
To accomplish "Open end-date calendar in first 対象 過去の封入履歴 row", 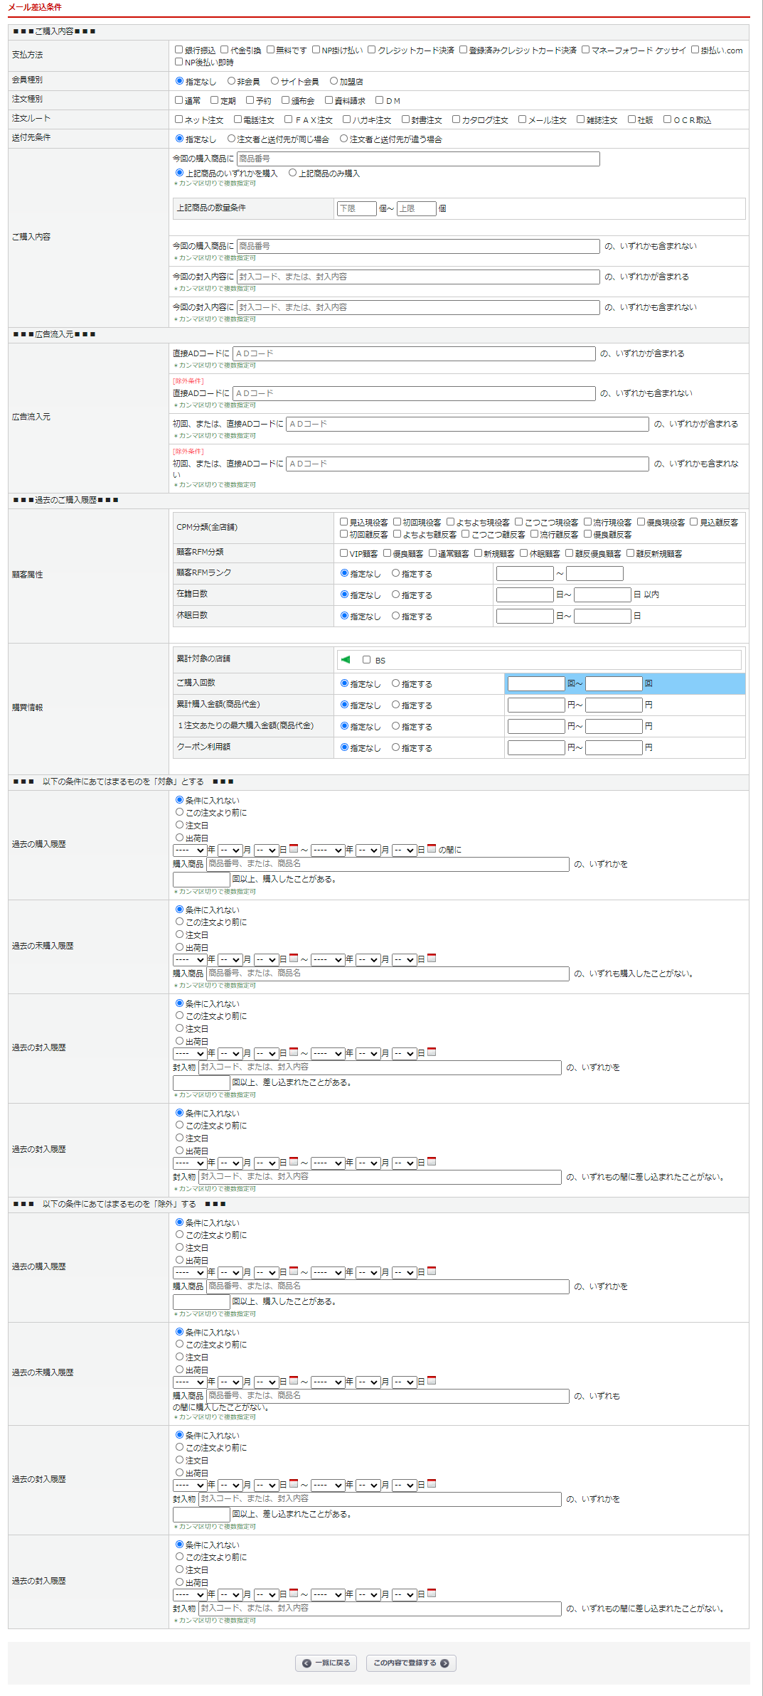I will point(432,1052).
